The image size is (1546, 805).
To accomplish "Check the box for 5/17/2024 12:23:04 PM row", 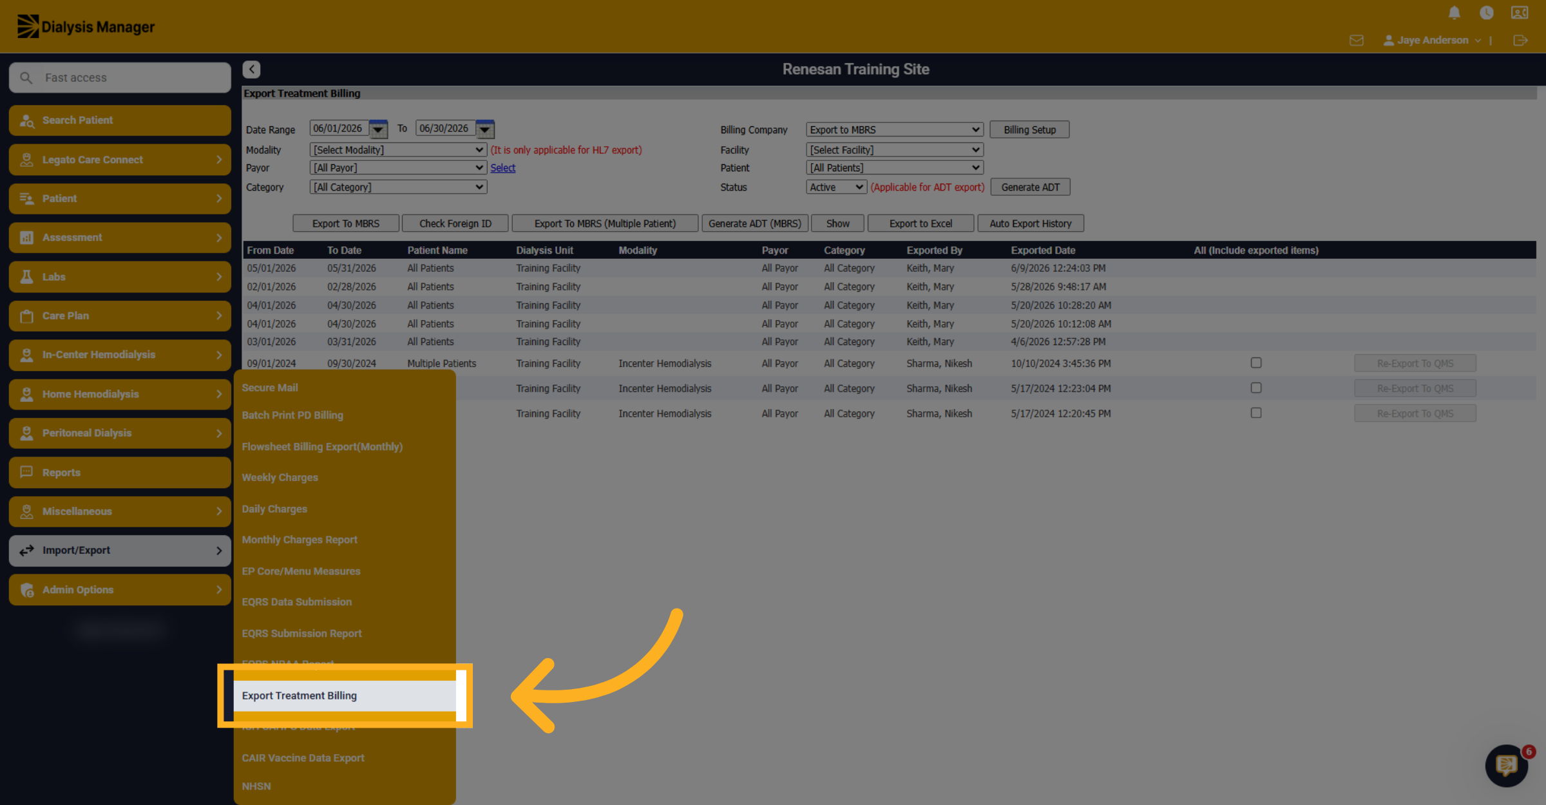I will [1256, 388].
